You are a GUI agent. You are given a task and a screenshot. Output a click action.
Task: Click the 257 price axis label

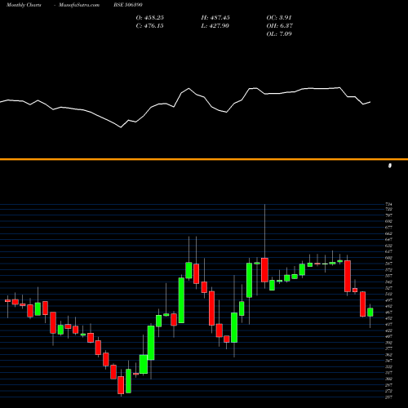coord(388,397)
